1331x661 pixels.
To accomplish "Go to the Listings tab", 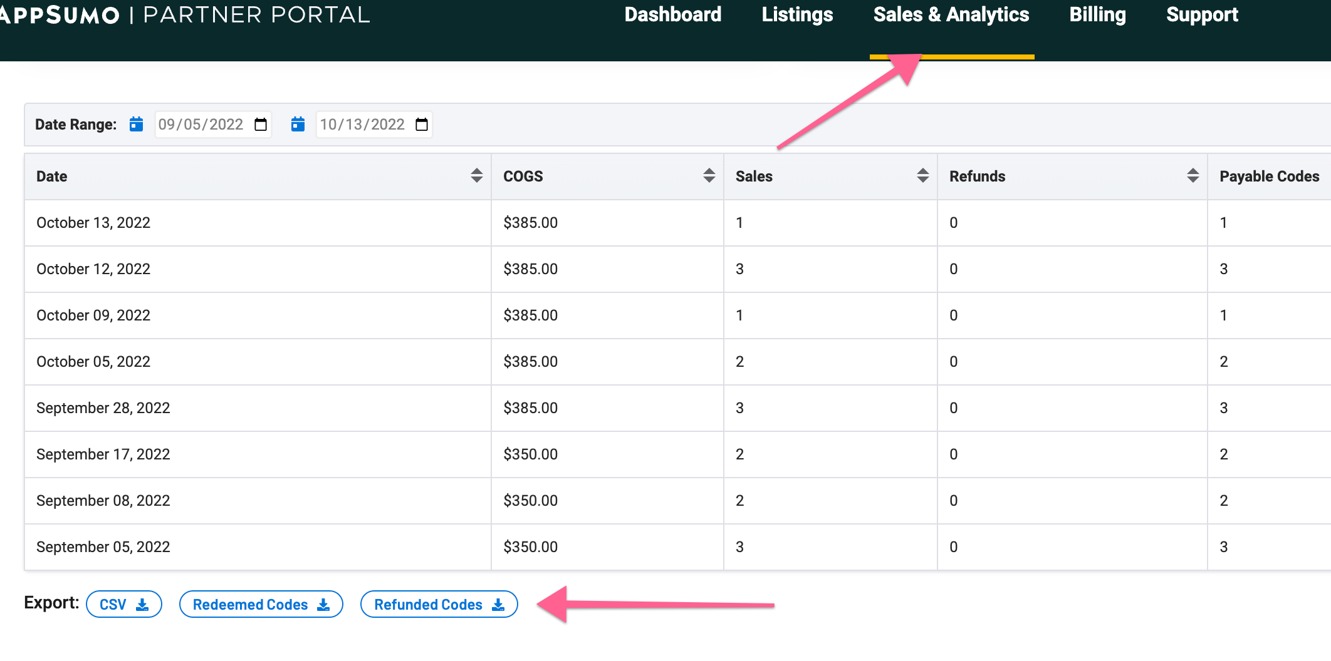I will (x=797, y=15).
